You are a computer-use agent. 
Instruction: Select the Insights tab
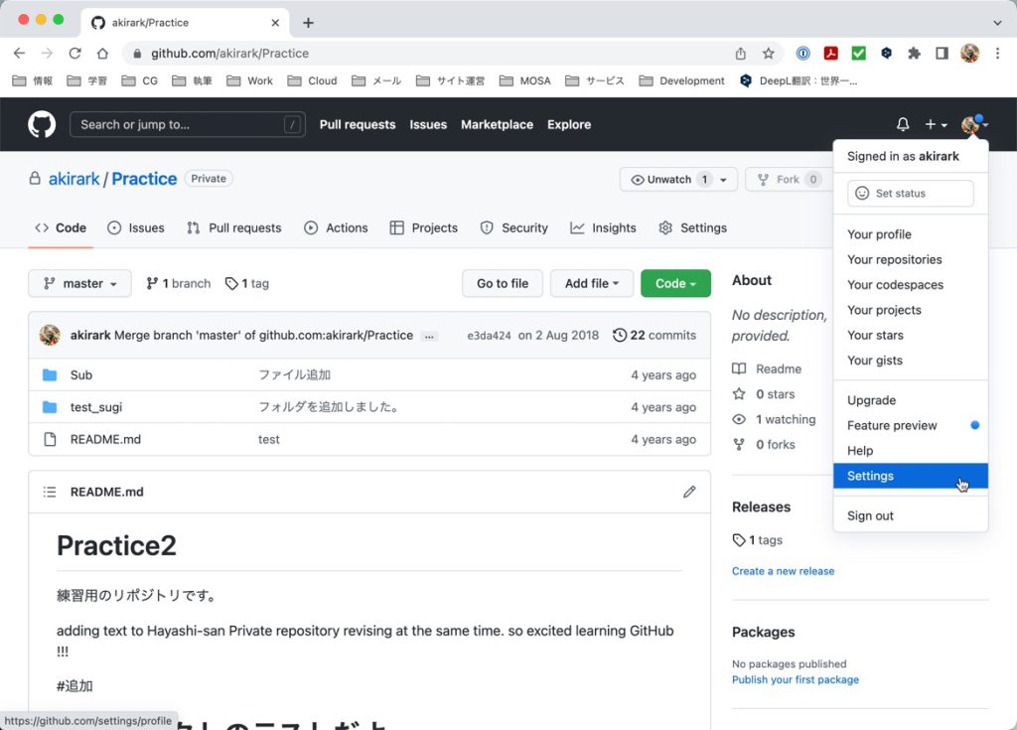coord(603,227)
